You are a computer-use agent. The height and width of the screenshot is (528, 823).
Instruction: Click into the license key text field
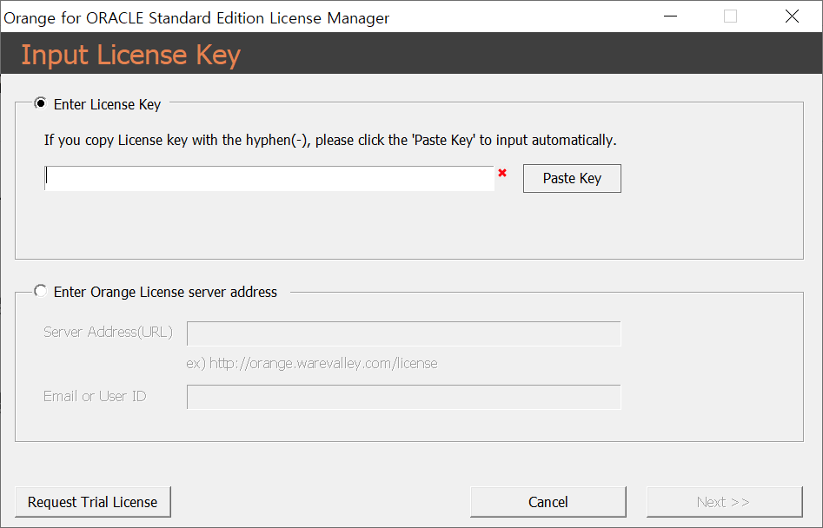[269, 178]
